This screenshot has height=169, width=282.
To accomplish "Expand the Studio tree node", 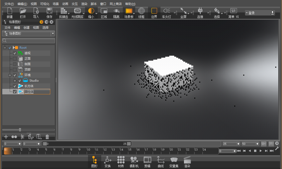I will (x=15, y=81).
